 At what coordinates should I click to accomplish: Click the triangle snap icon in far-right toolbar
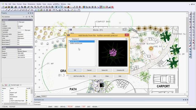(194, 16)
